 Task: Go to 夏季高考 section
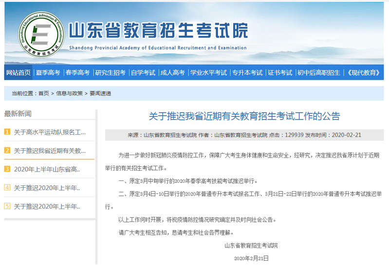click(x=48, y=72)
